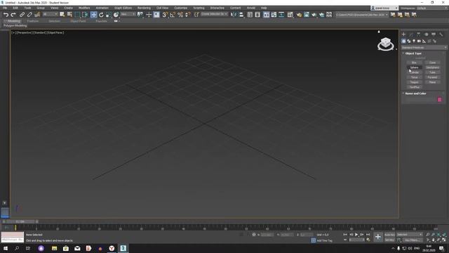Collapse the Object Type rollout
Screen dimensions: 449x253
click(413, 53)
